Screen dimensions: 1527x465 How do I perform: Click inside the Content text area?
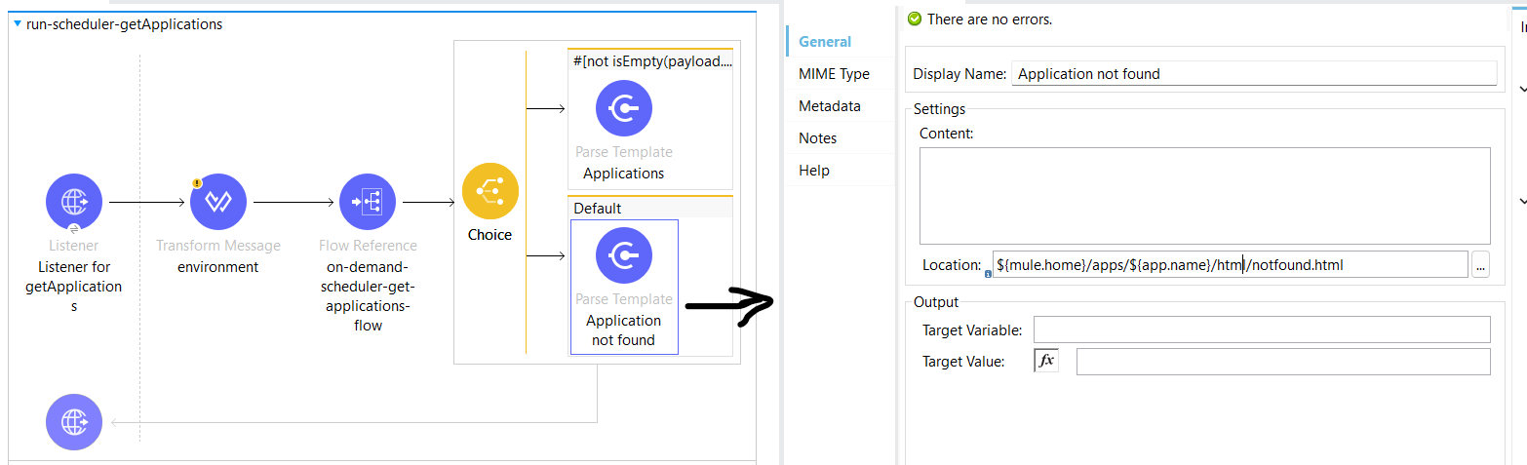pyautogui.click(x=1204, y=195)
